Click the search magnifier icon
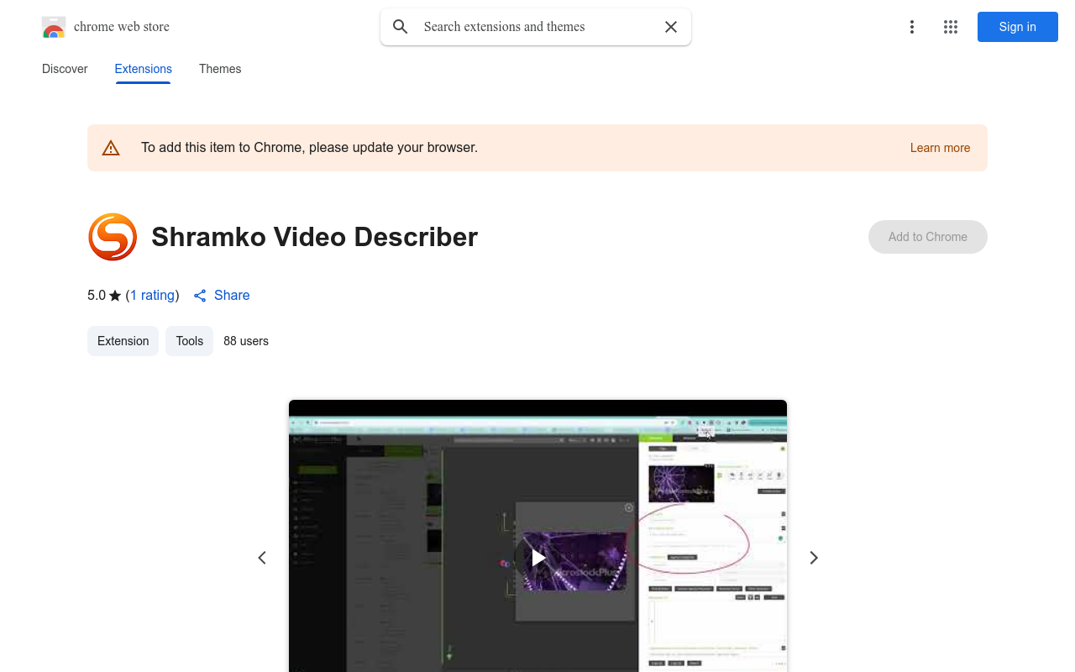Image resolution: width=1075 pixels, height=672 pixels. coord(401,27)
